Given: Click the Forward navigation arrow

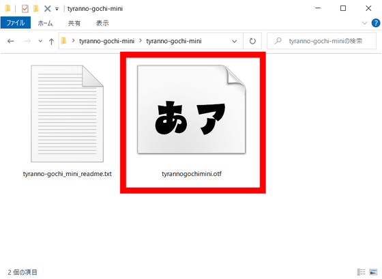Looking at the screenshot, I should (x=27, y=41).
